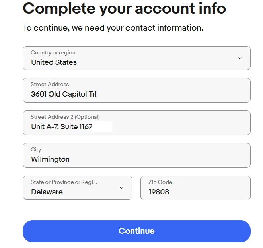This screenshot has width=263, height=248.
Task: Select the United States value text
Action: (x=54, y=62)
